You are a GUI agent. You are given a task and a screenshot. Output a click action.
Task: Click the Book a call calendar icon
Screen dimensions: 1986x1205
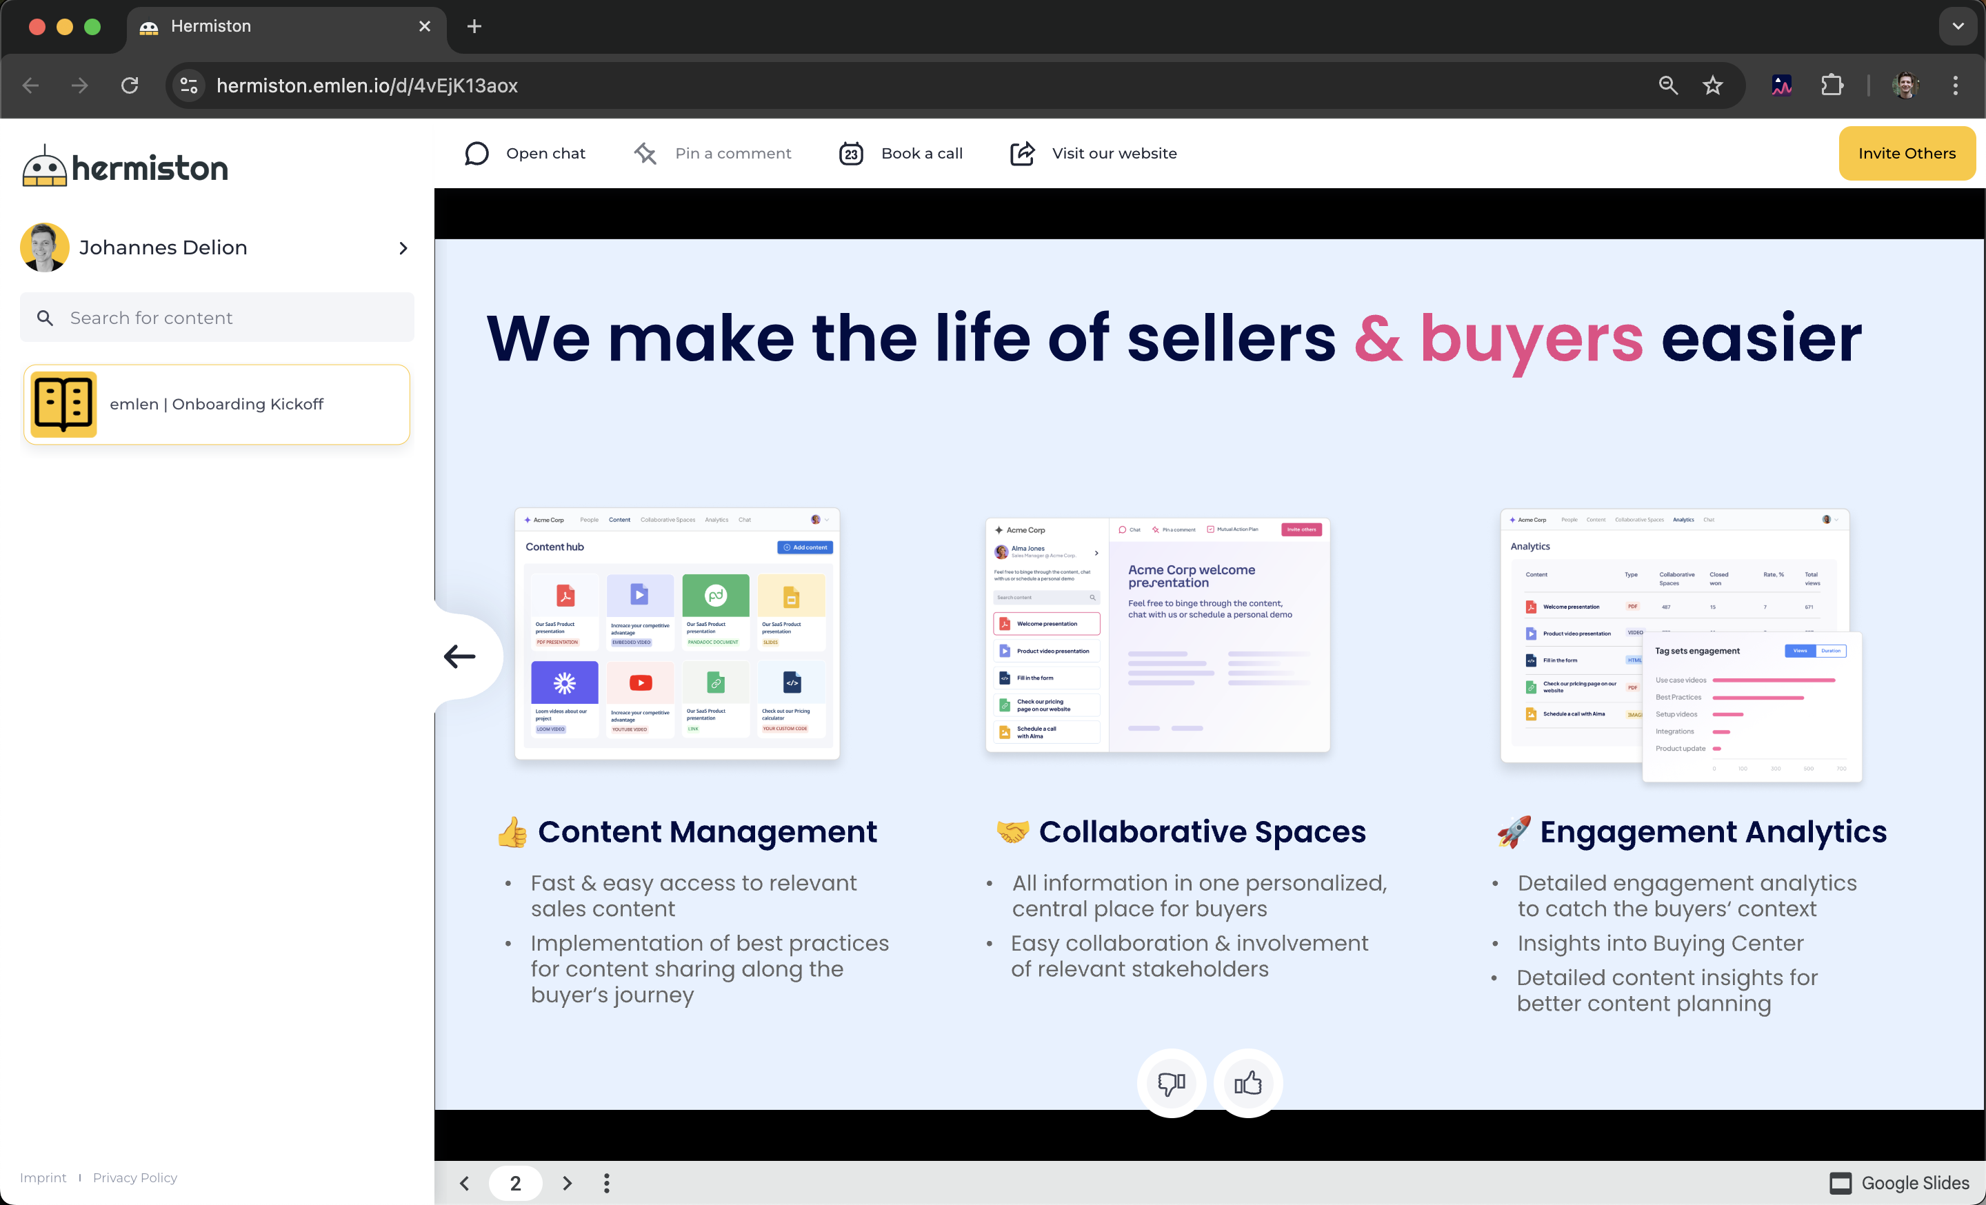point(851,153)
